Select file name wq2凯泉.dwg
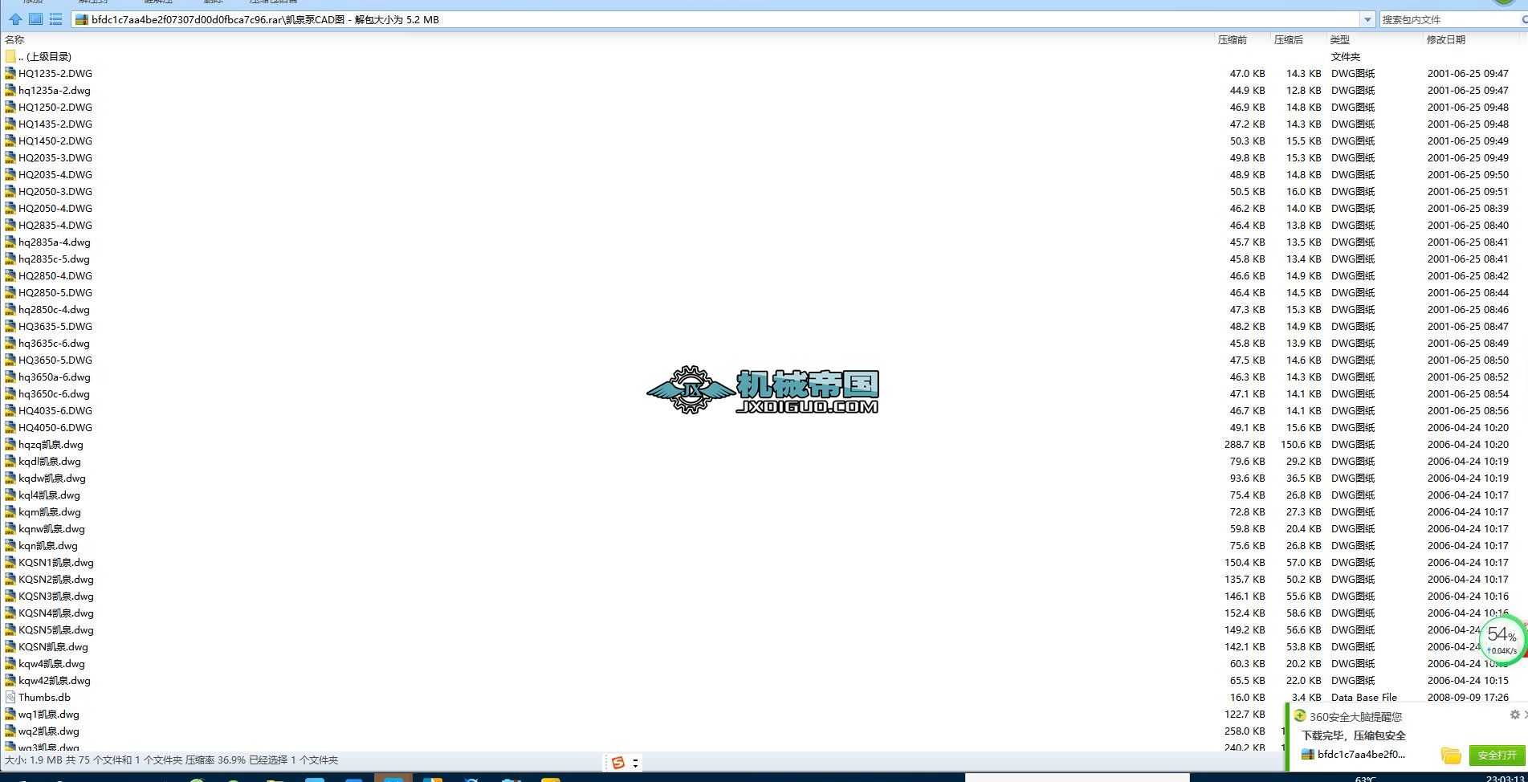The height and width of the screenshot is (782, 1528). coord(49,731)
